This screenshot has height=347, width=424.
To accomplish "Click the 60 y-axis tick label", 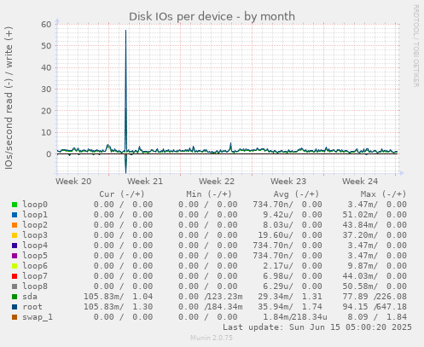I will coord(46,24).
